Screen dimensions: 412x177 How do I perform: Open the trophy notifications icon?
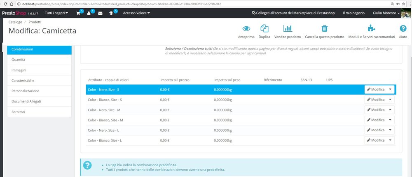pos(111,13)
